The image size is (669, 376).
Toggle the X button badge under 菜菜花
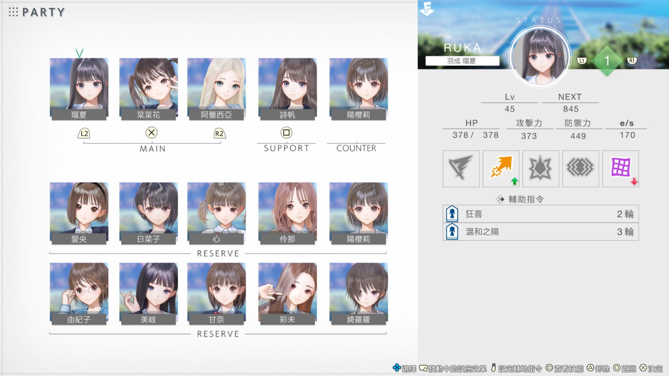tap(151, 132)
